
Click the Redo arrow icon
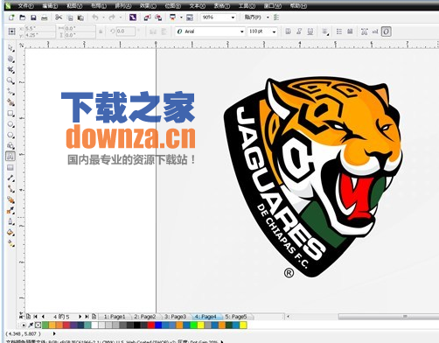(112, 17)
